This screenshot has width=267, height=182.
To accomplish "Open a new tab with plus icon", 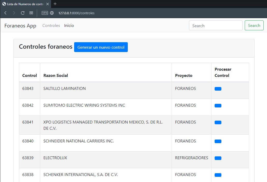I will (55, 4).
